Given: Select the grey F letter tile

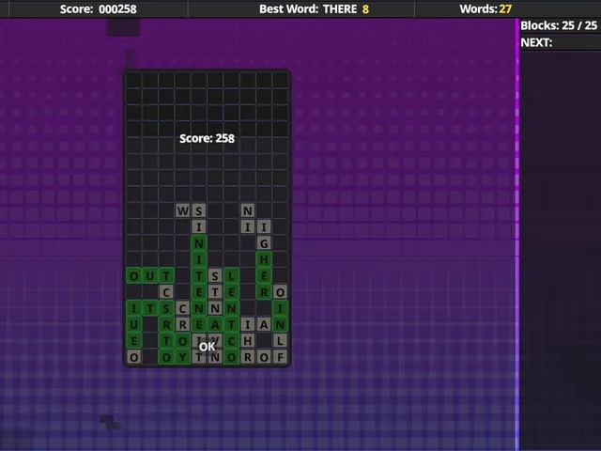Looking at the screenshot, I should 280,357.
